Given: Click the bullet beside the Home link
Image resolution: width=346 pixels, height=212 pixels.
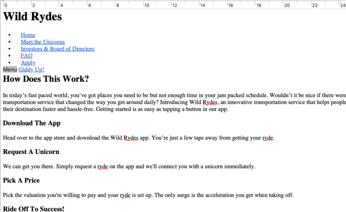Looking at the screenshot, I should (x=11, y=36).
